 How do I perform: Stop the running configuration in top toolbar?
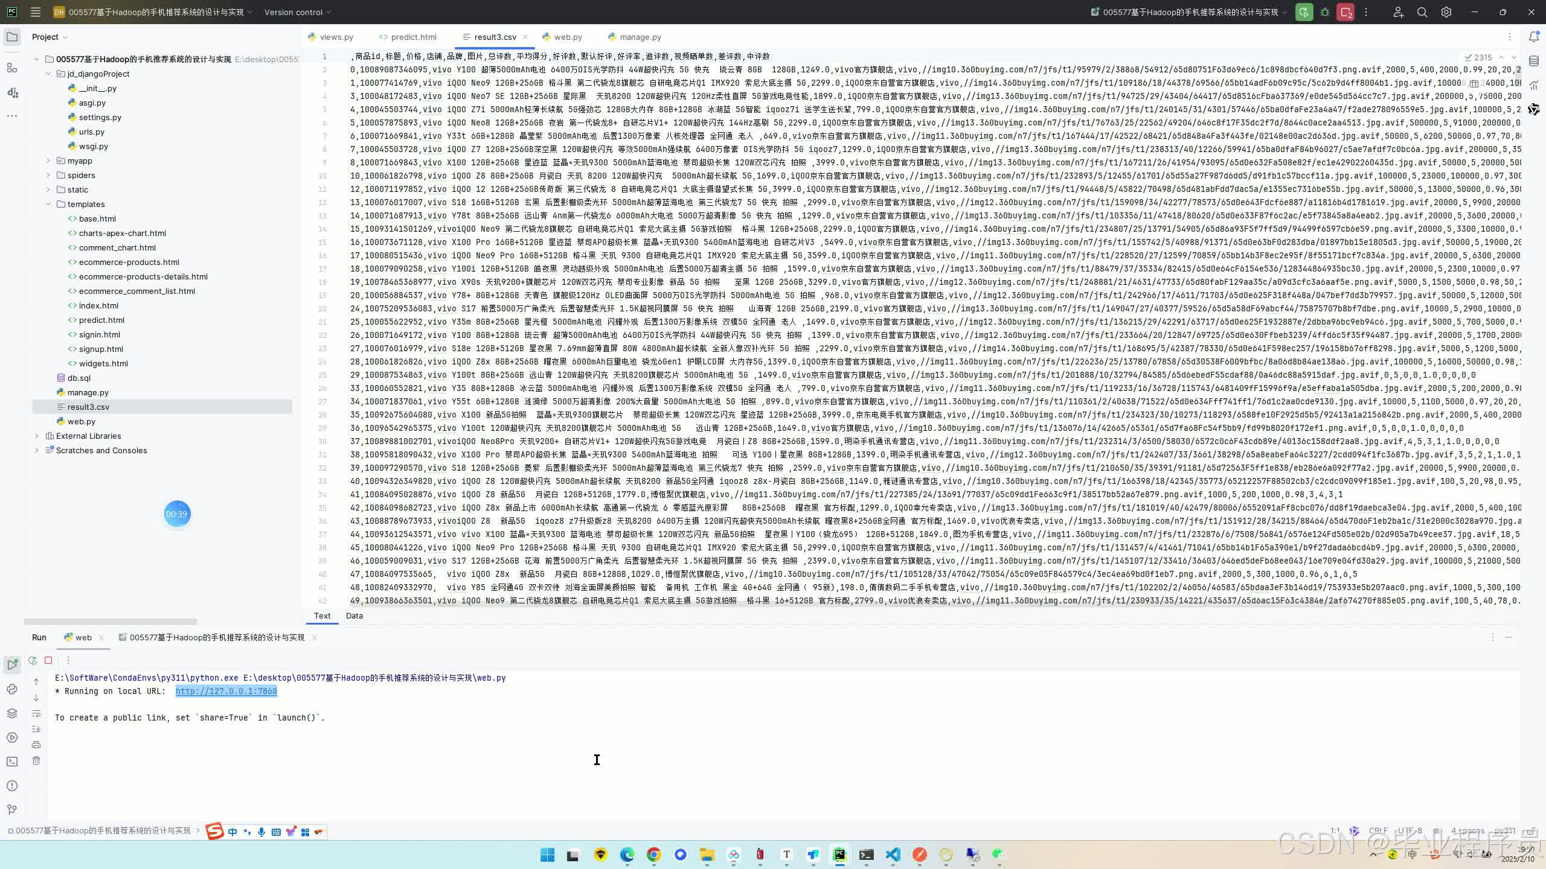[1346, 12]
